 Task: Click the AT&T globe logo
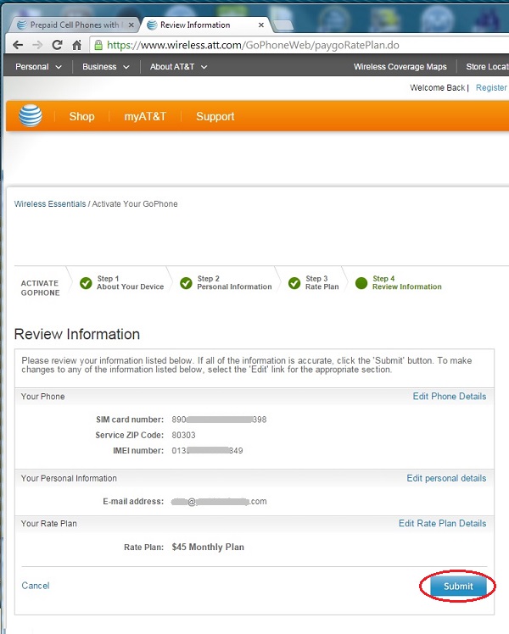coord(31,116)
